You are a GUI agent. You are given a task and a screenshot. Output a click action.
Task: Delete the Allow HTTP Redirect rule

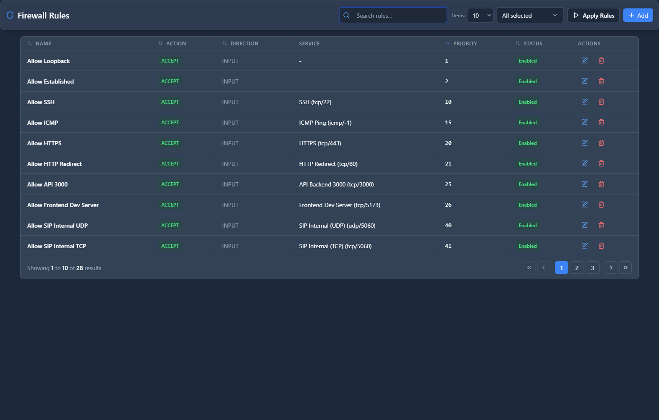point(601,163)
